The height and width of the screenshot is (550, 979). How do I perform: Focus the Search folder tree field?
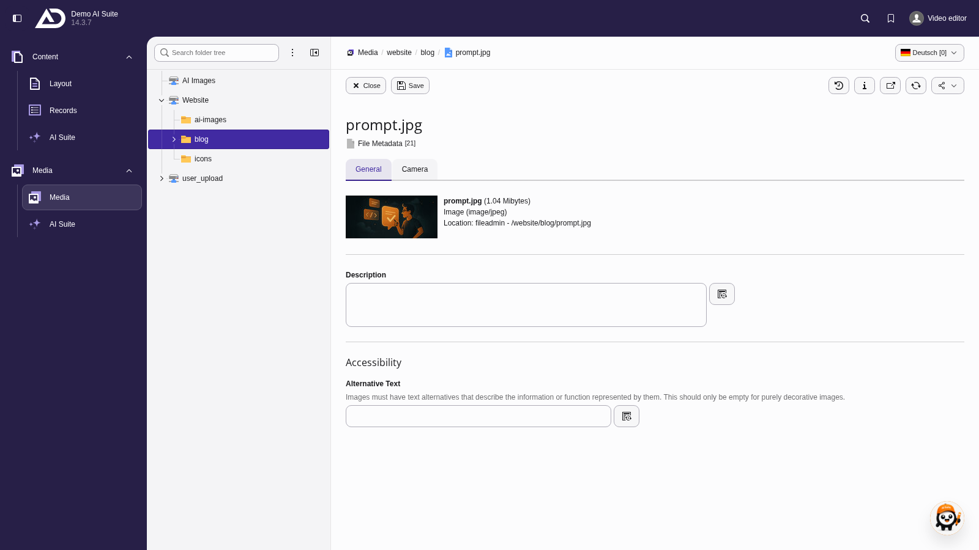pyautogui.click(x=217, y=53)
